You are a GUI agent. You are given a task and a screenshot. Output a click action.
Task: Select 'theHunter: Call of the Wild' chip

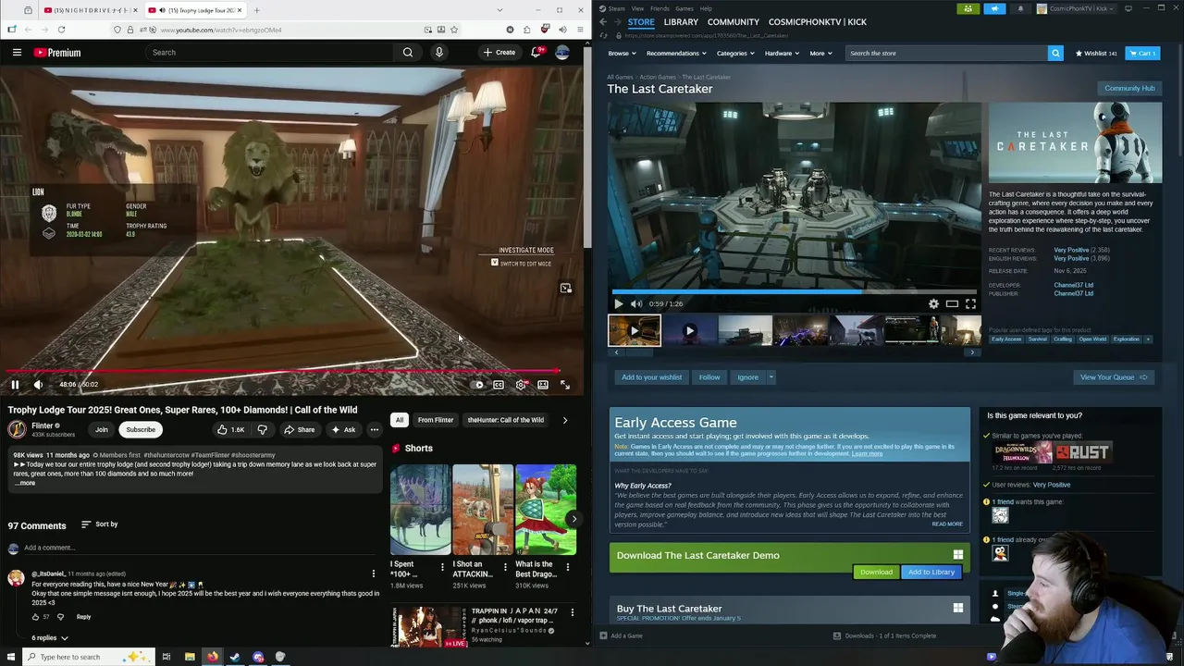[506, 420]
